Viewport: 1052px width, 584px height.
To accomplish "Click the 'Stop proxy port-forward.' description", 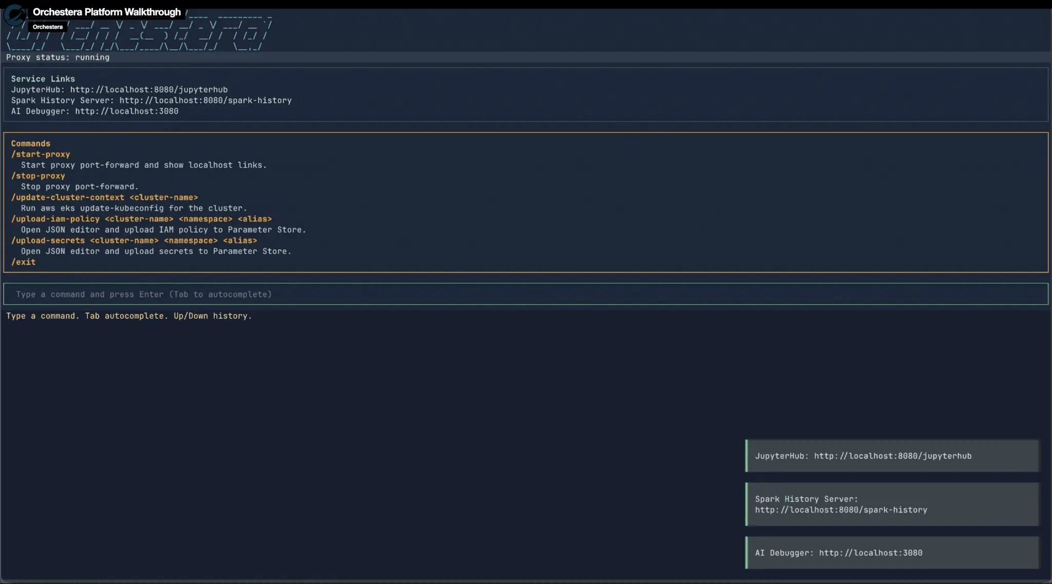I will [80, 186].
